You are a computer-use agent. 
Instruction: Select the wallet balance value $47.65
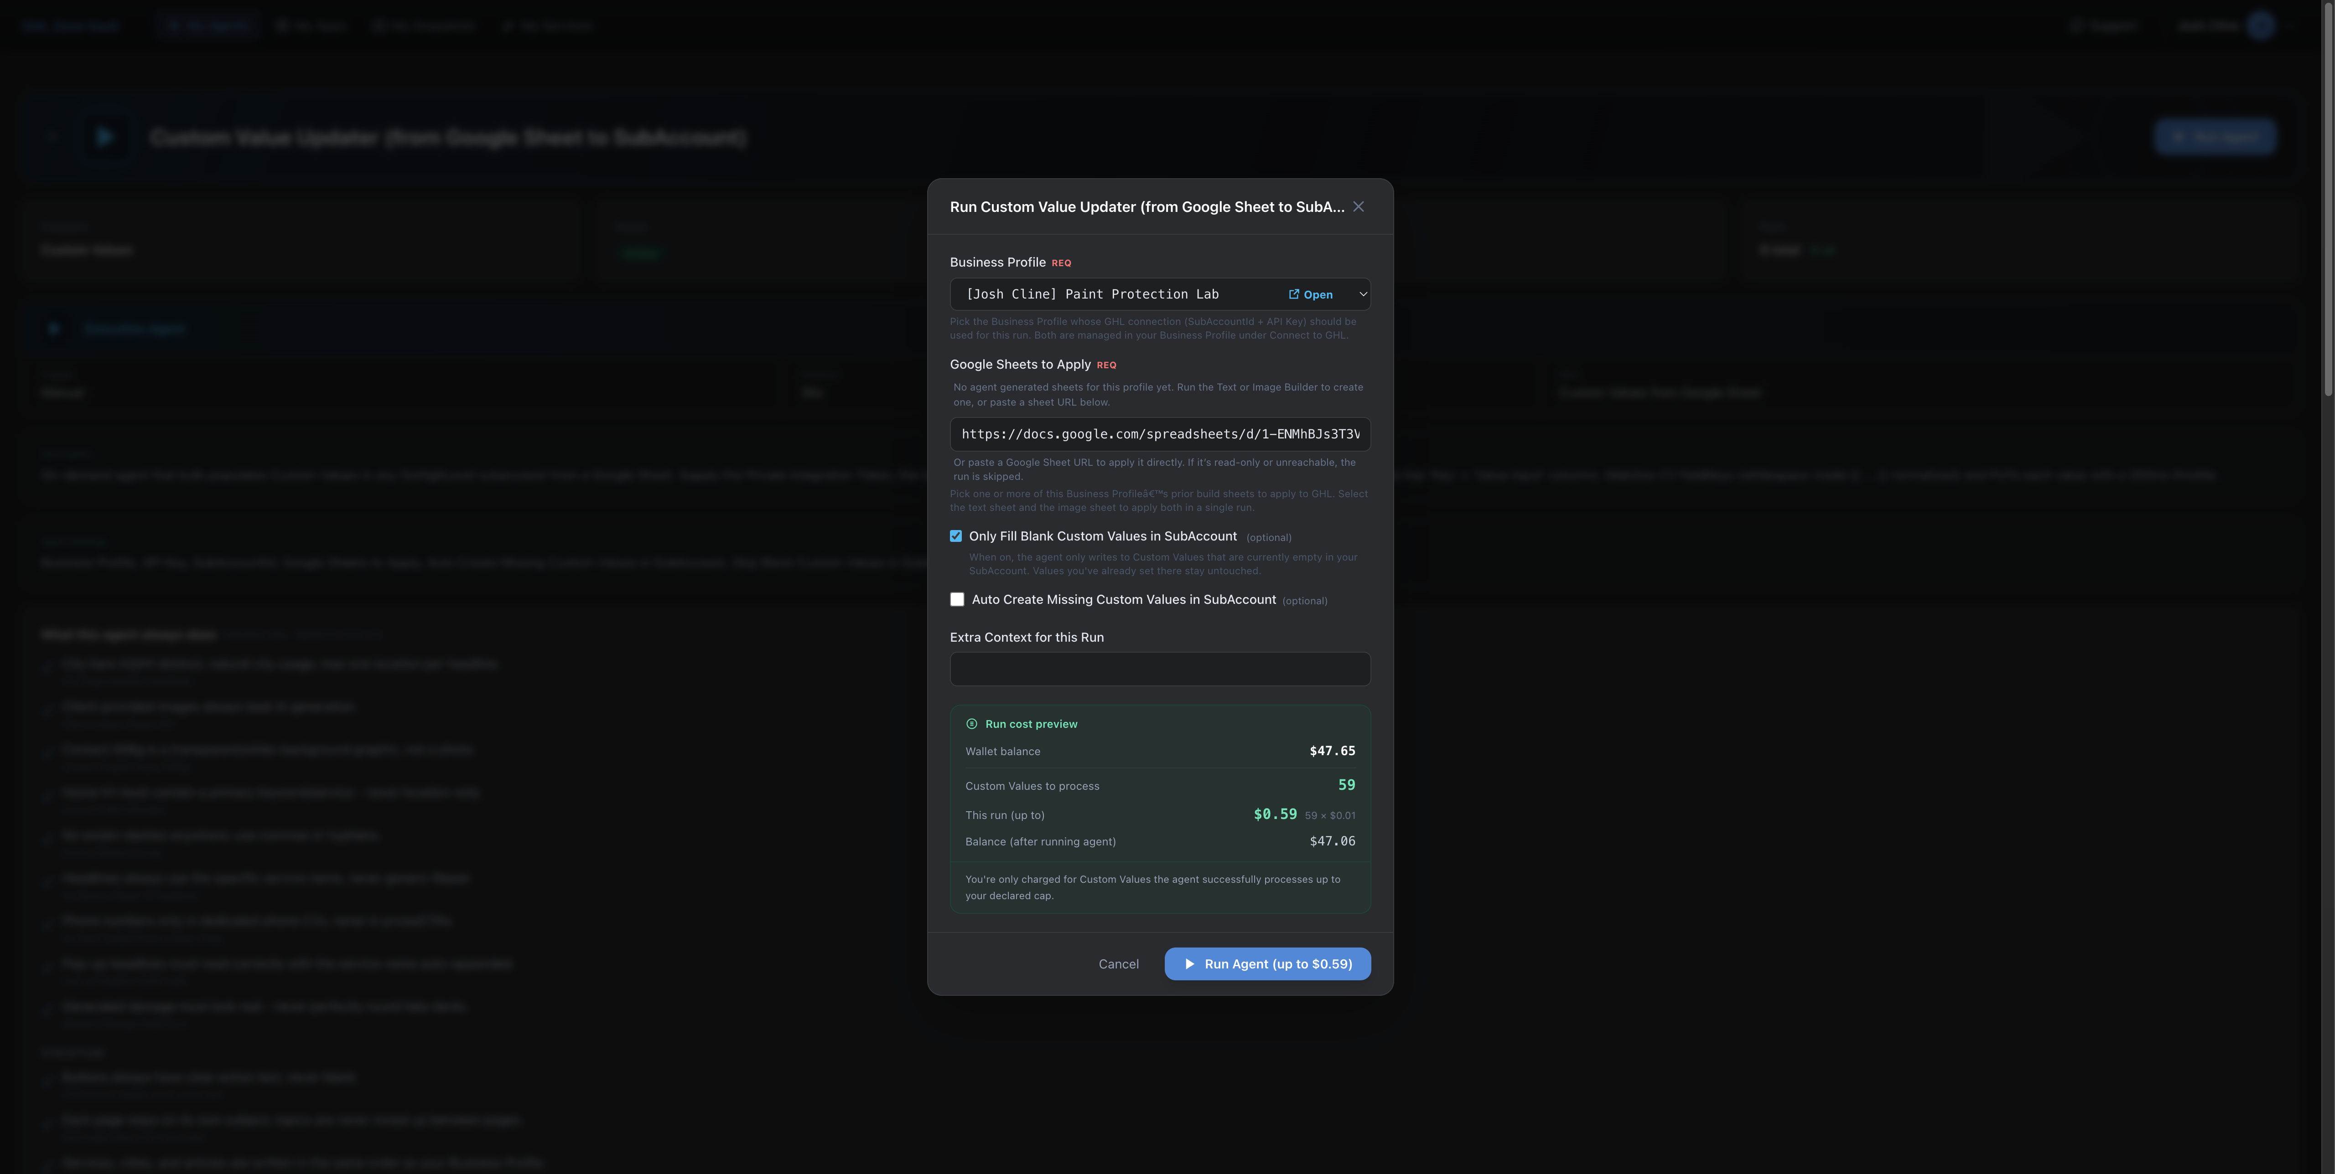1333,751
